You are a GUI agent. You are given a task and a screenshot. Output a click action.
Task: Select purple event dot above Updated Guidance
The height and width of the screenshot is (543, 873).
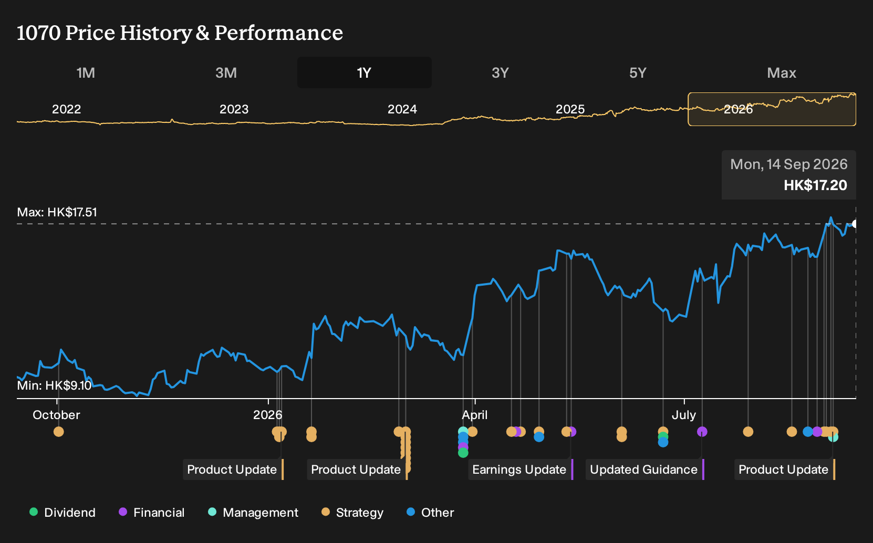pos(702,432)
